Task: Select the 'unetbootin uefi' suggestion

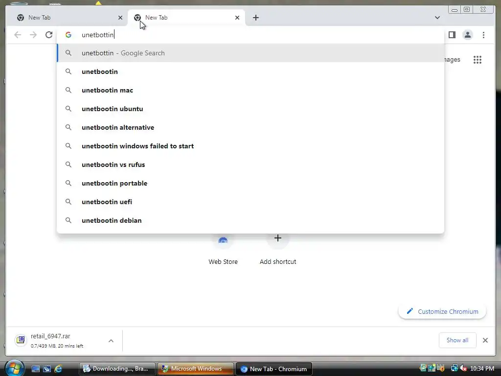Action: tap(250, 202)
